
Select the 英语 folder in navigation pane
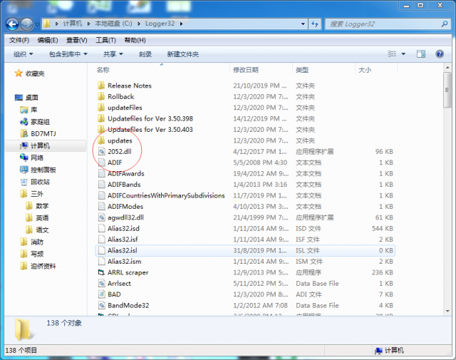tap(42, 218)
